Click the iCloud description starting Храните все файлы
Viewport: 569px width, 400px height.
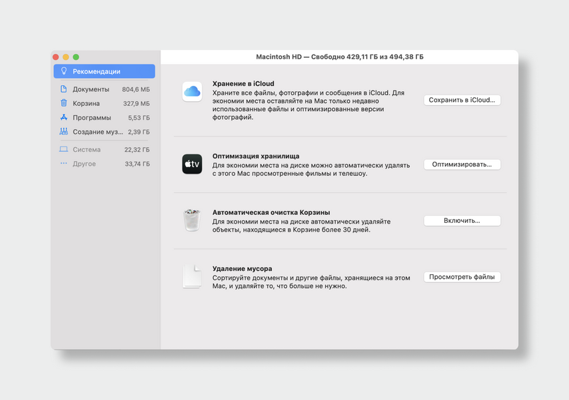coord(308,105)
